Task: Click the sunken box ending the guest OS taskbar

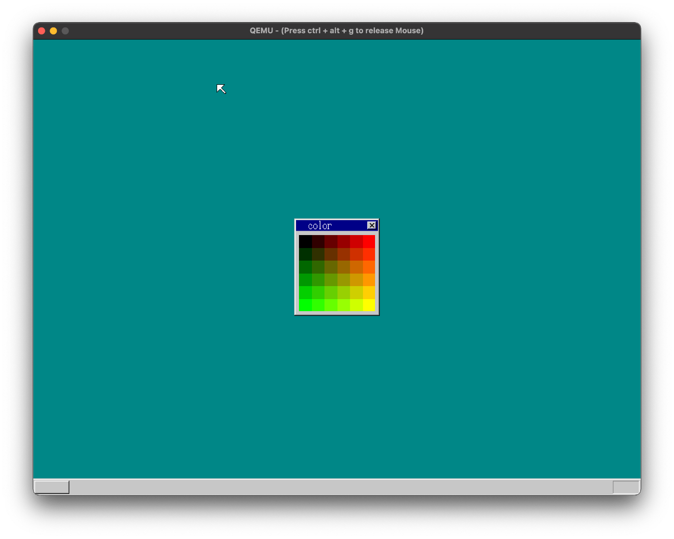Action: click(626, 487)
